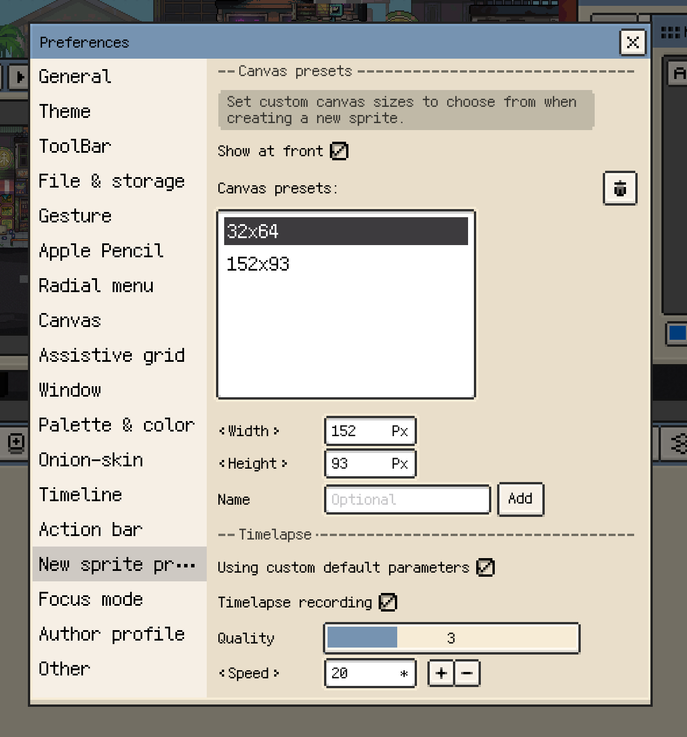Screen dimensions: 687x737
Task: Click the trash icon to delete preset
Action: 620,188
